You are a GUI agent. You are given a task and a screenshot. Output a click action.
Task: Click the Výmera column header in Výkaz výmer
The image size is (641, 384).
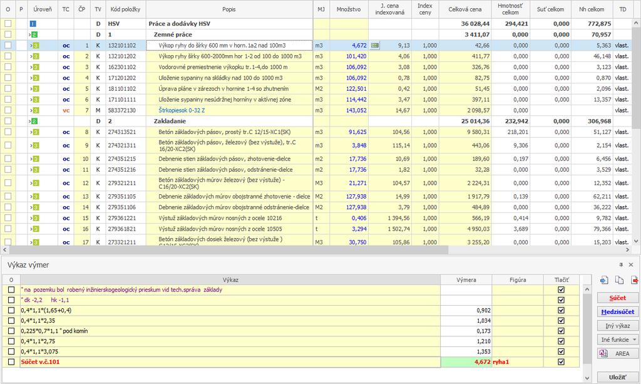pyautogui.click(x=466, y=280)
